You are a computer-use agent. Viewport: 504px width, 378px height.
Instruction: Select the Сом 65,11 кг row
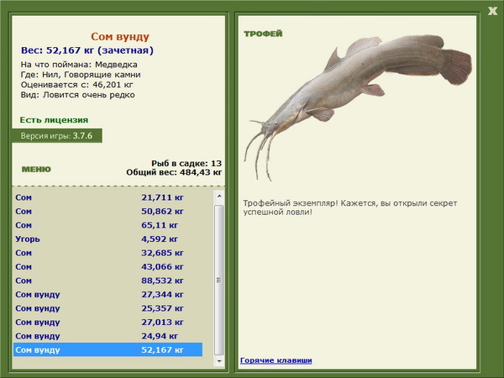point(108,225)
